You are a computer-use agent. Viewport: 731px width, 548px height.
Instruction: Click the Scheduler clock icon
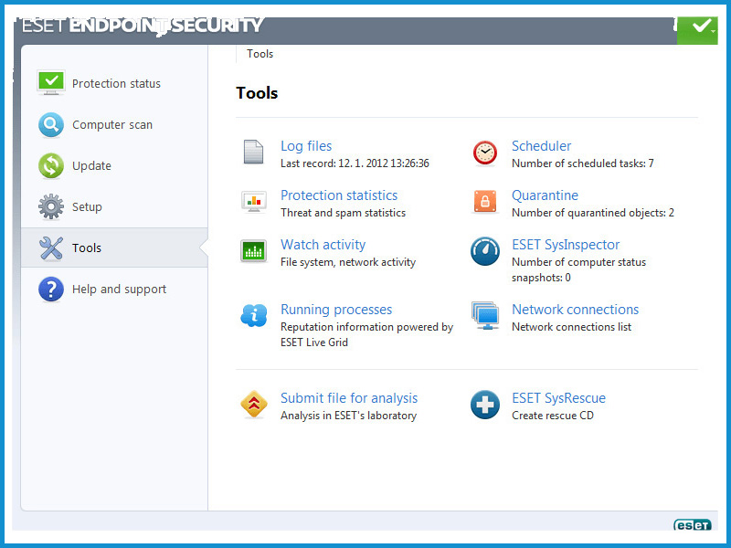pyautogui.click(x=485, y=153)
